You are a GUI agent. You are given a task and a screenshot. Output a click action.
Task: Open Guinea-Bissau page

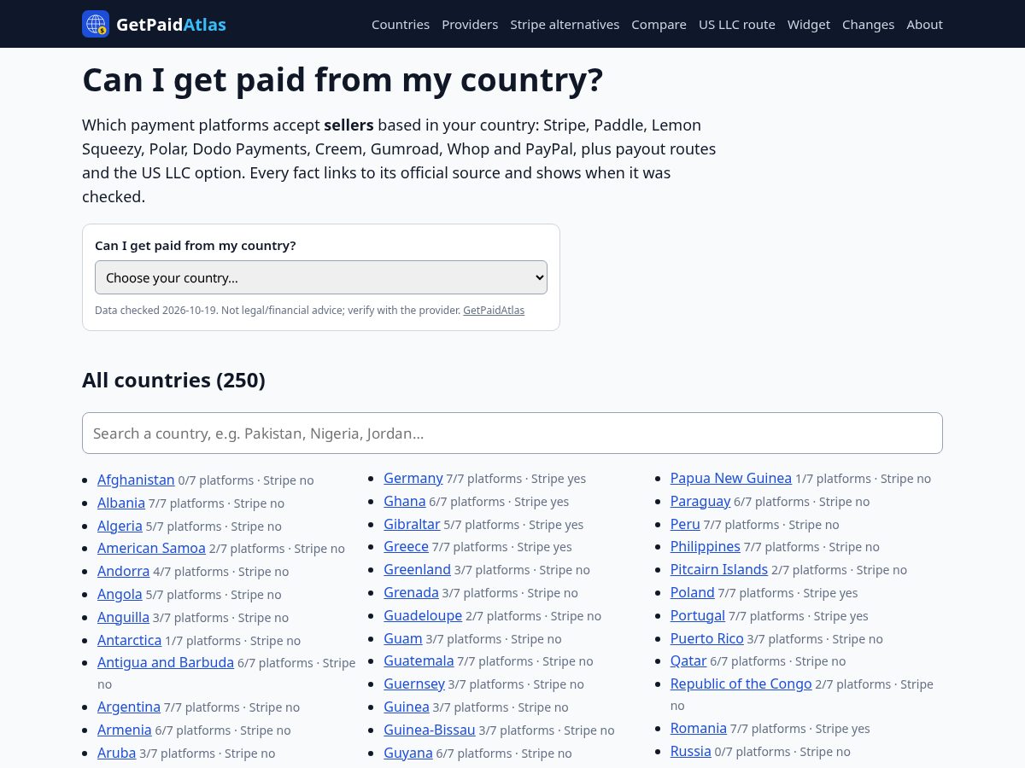(430, 730)
